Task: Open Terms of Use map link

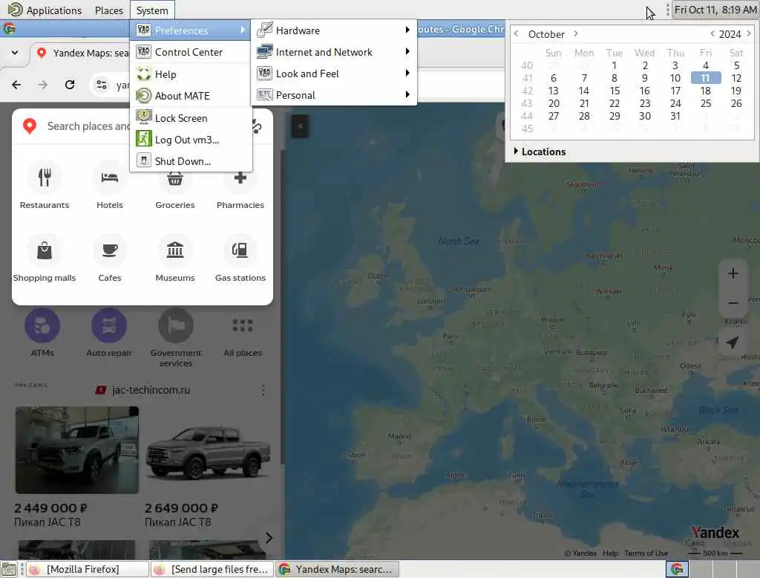Action: tap(646, 553)
